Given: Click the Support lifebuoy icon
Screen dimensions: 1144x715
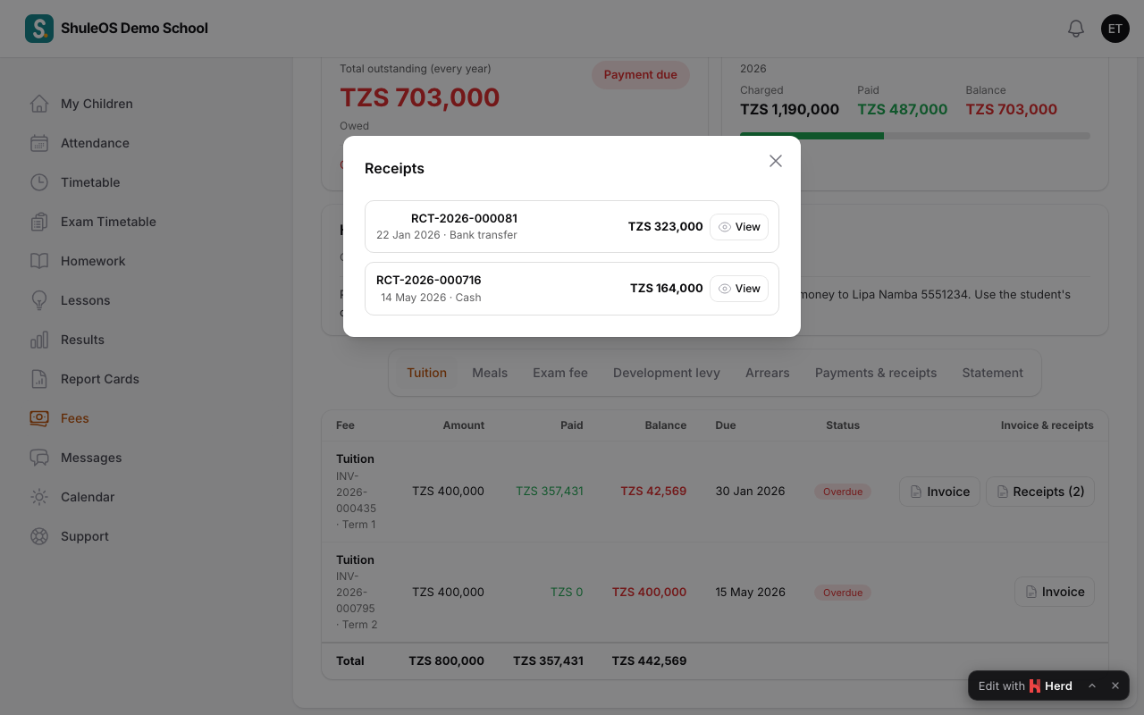Looking at the screenshot, I should pos(39,536).
